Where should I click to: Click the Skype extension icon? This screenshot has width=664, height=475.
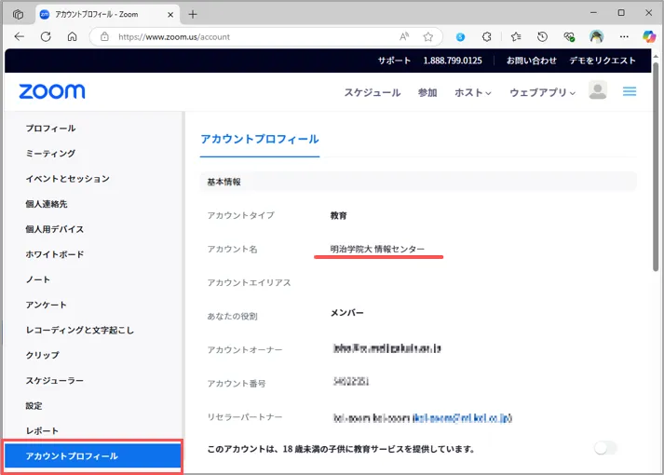tap(460, 37)
